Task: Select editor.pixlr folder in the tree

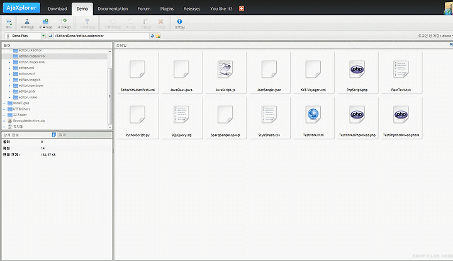Action: pyautogui.click(x=27, y=92)
